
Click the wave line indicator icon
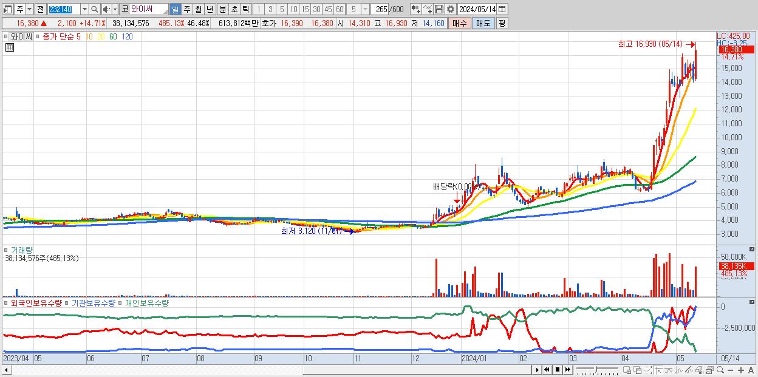click(679, 370)
